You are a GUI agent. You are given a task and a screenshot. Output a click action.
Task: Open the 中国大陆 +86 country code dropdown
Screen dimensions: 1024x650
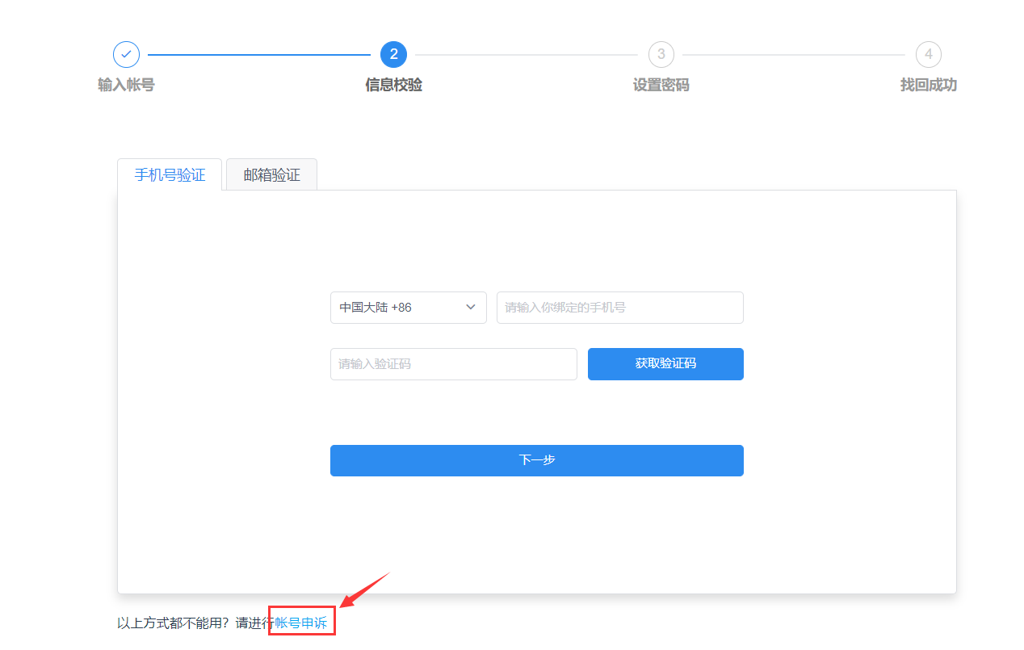pyautogui.click(x=408, y=308)
